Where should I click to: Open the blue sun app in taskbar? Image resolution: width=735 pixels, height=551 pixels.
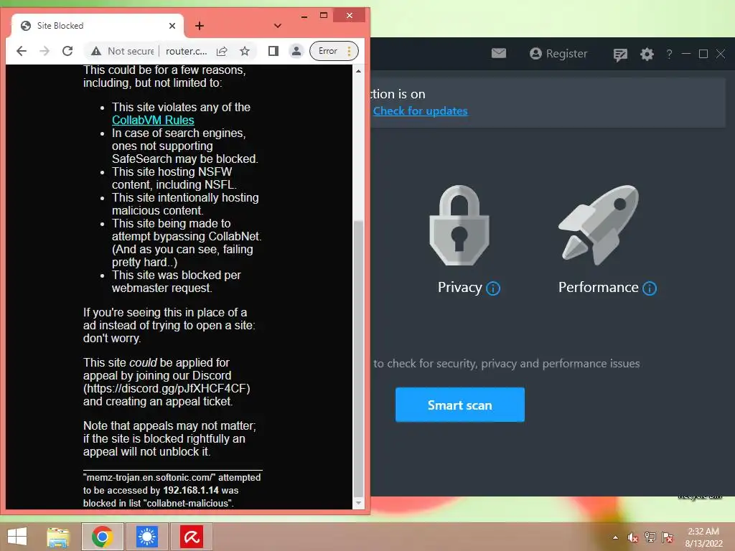147,537
